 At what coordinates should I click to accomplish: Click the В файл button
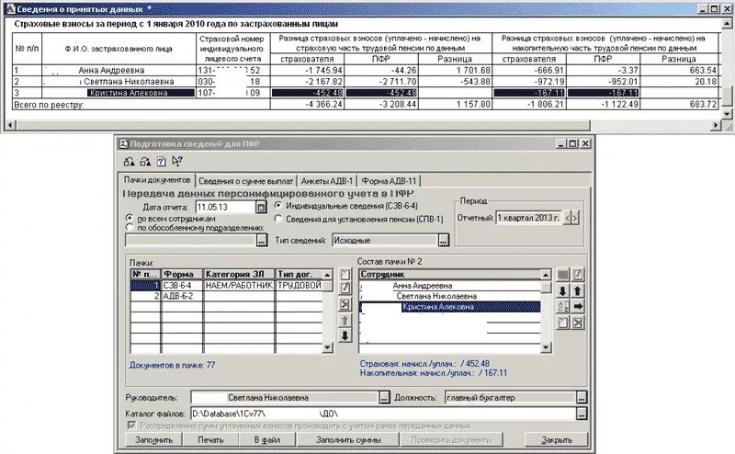267,440
